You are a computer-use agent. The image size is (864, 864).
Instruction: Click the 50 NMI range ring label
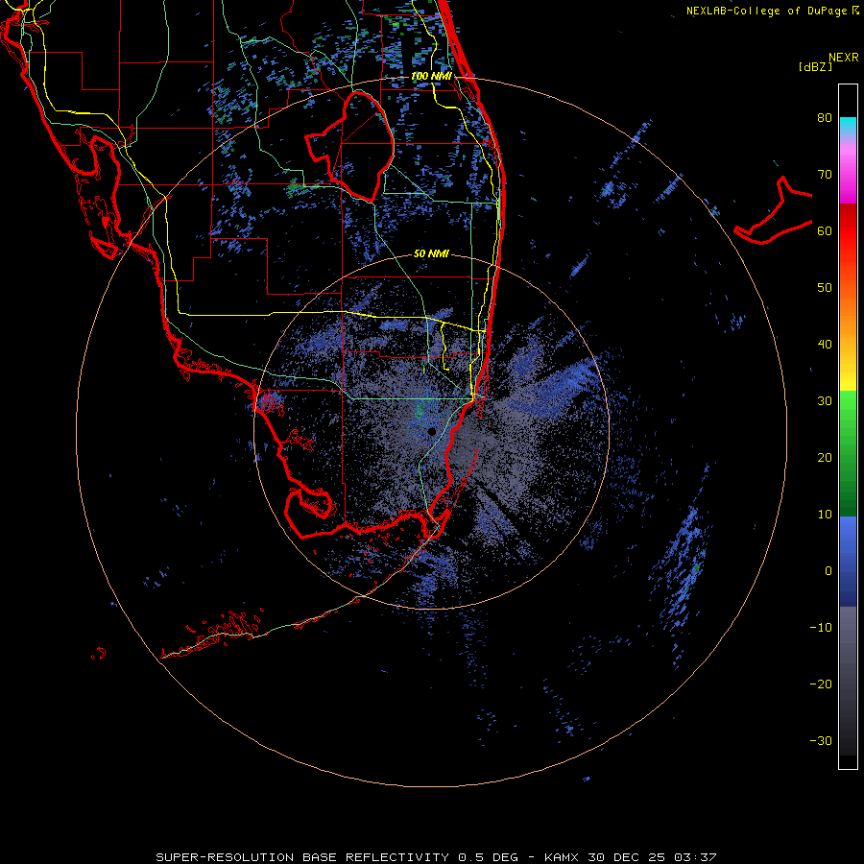[431, 254]
